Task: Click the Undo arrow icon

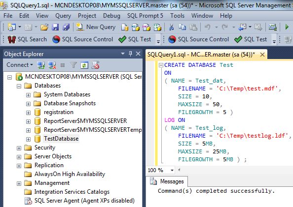Action: pyautogui.click(x=208, y=27)
